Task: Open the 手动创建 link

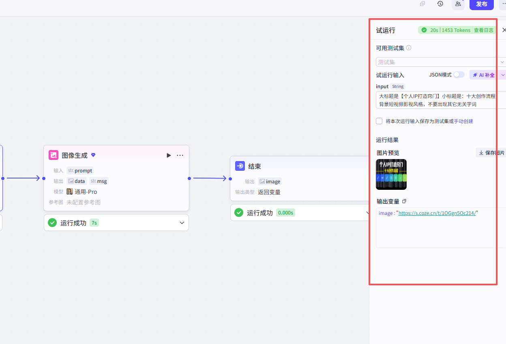Action: click(463, 121)
